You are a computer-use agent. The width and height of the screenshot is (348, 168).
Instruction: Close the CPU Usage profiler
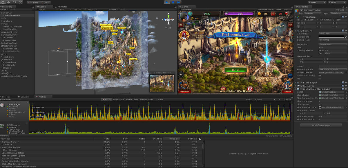tap(28, 102)
